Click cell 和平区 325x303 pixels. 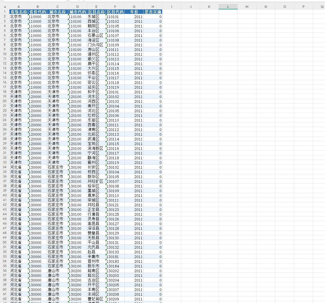tap(96, 92)
